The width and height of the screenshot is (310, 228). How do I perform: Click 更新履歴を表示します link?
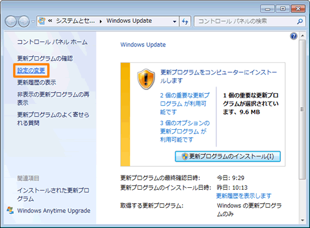tap(244, 196)
